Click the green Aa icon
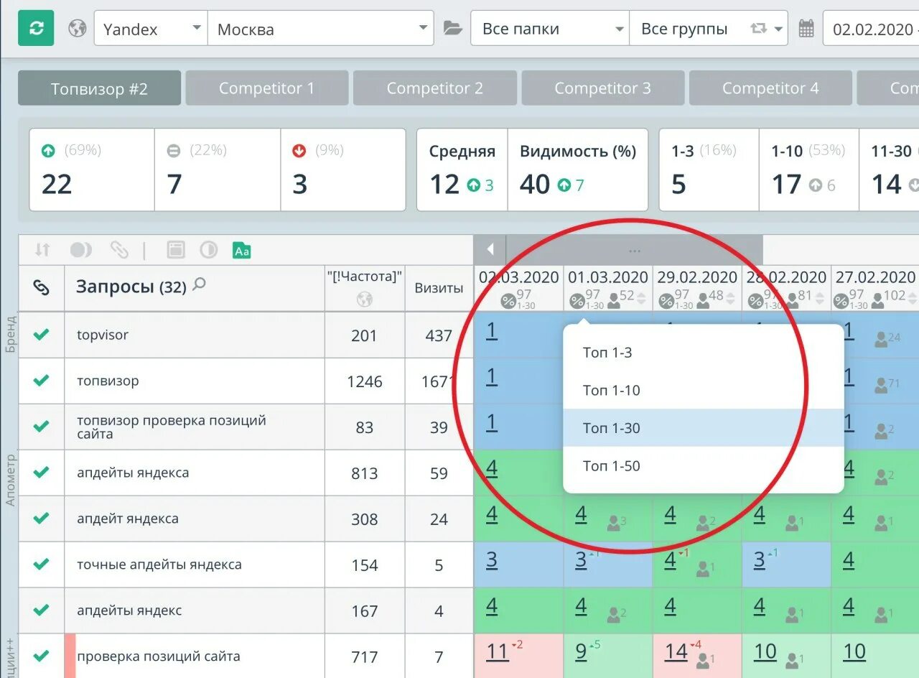This screenshot has height=678, width=919. [x=242, y=251]
